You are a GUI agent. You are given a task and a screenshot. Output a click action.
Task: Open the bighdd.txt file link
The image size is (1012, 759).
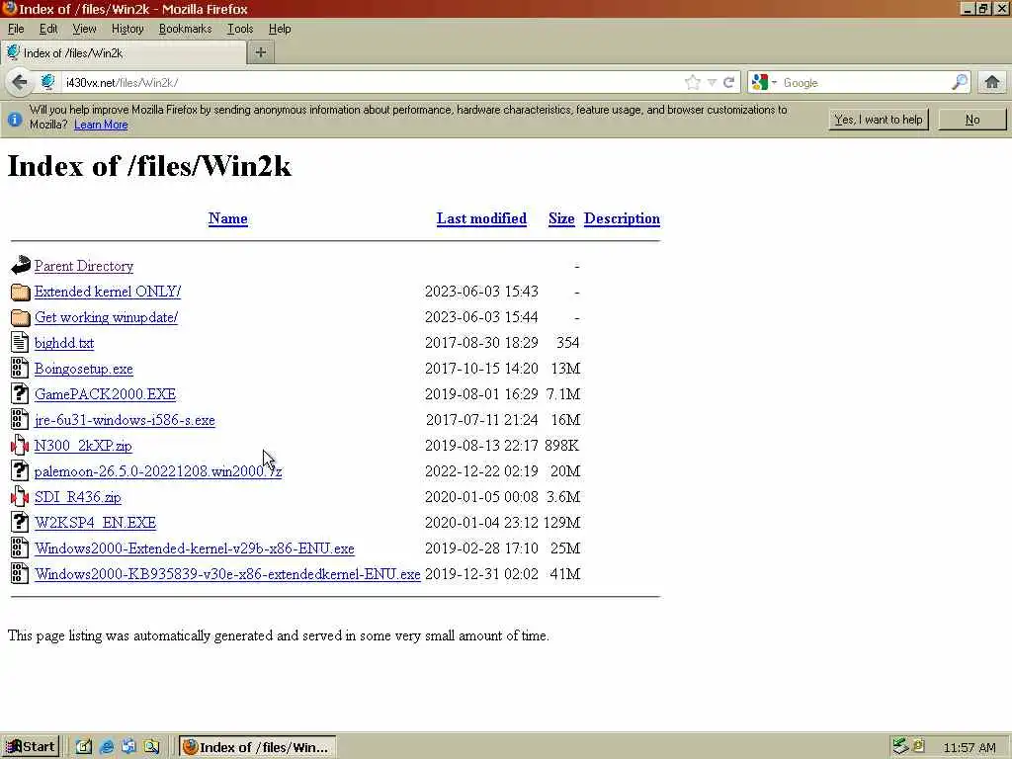[x=64, y=343]
